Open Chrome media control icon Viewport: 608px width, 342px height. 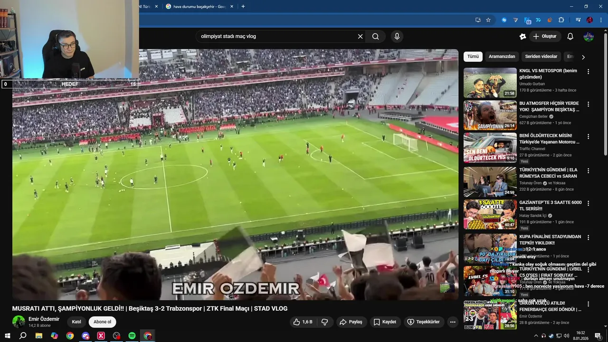click(x=578, y=20)
